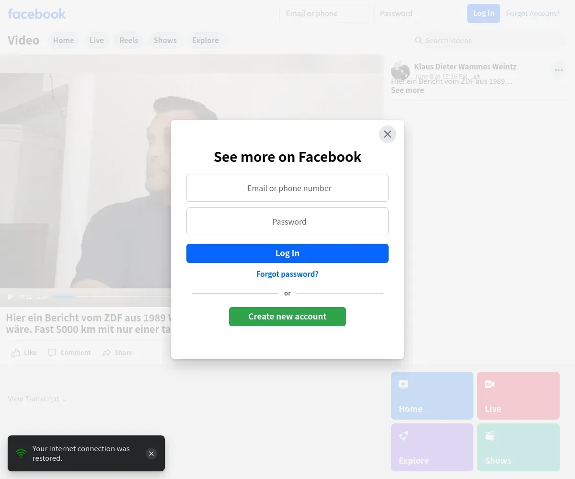Click Create new account button

point(287,317)
